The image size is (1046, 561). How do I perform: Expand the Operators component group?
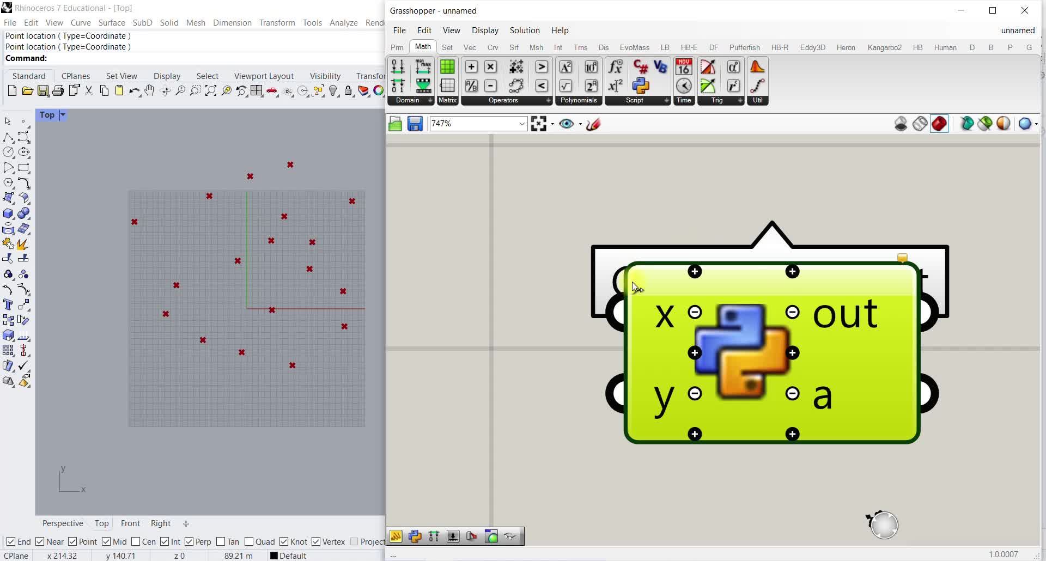pyautogui.click(x=548, y=100)
